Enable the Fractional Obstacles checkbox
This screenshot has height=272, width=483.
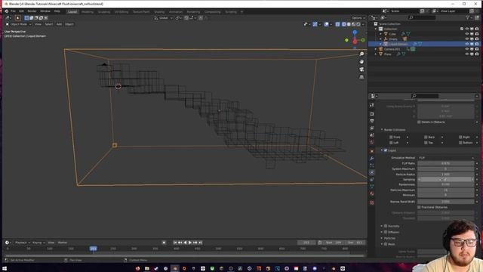pyautogui.click(x=420, y=207)
